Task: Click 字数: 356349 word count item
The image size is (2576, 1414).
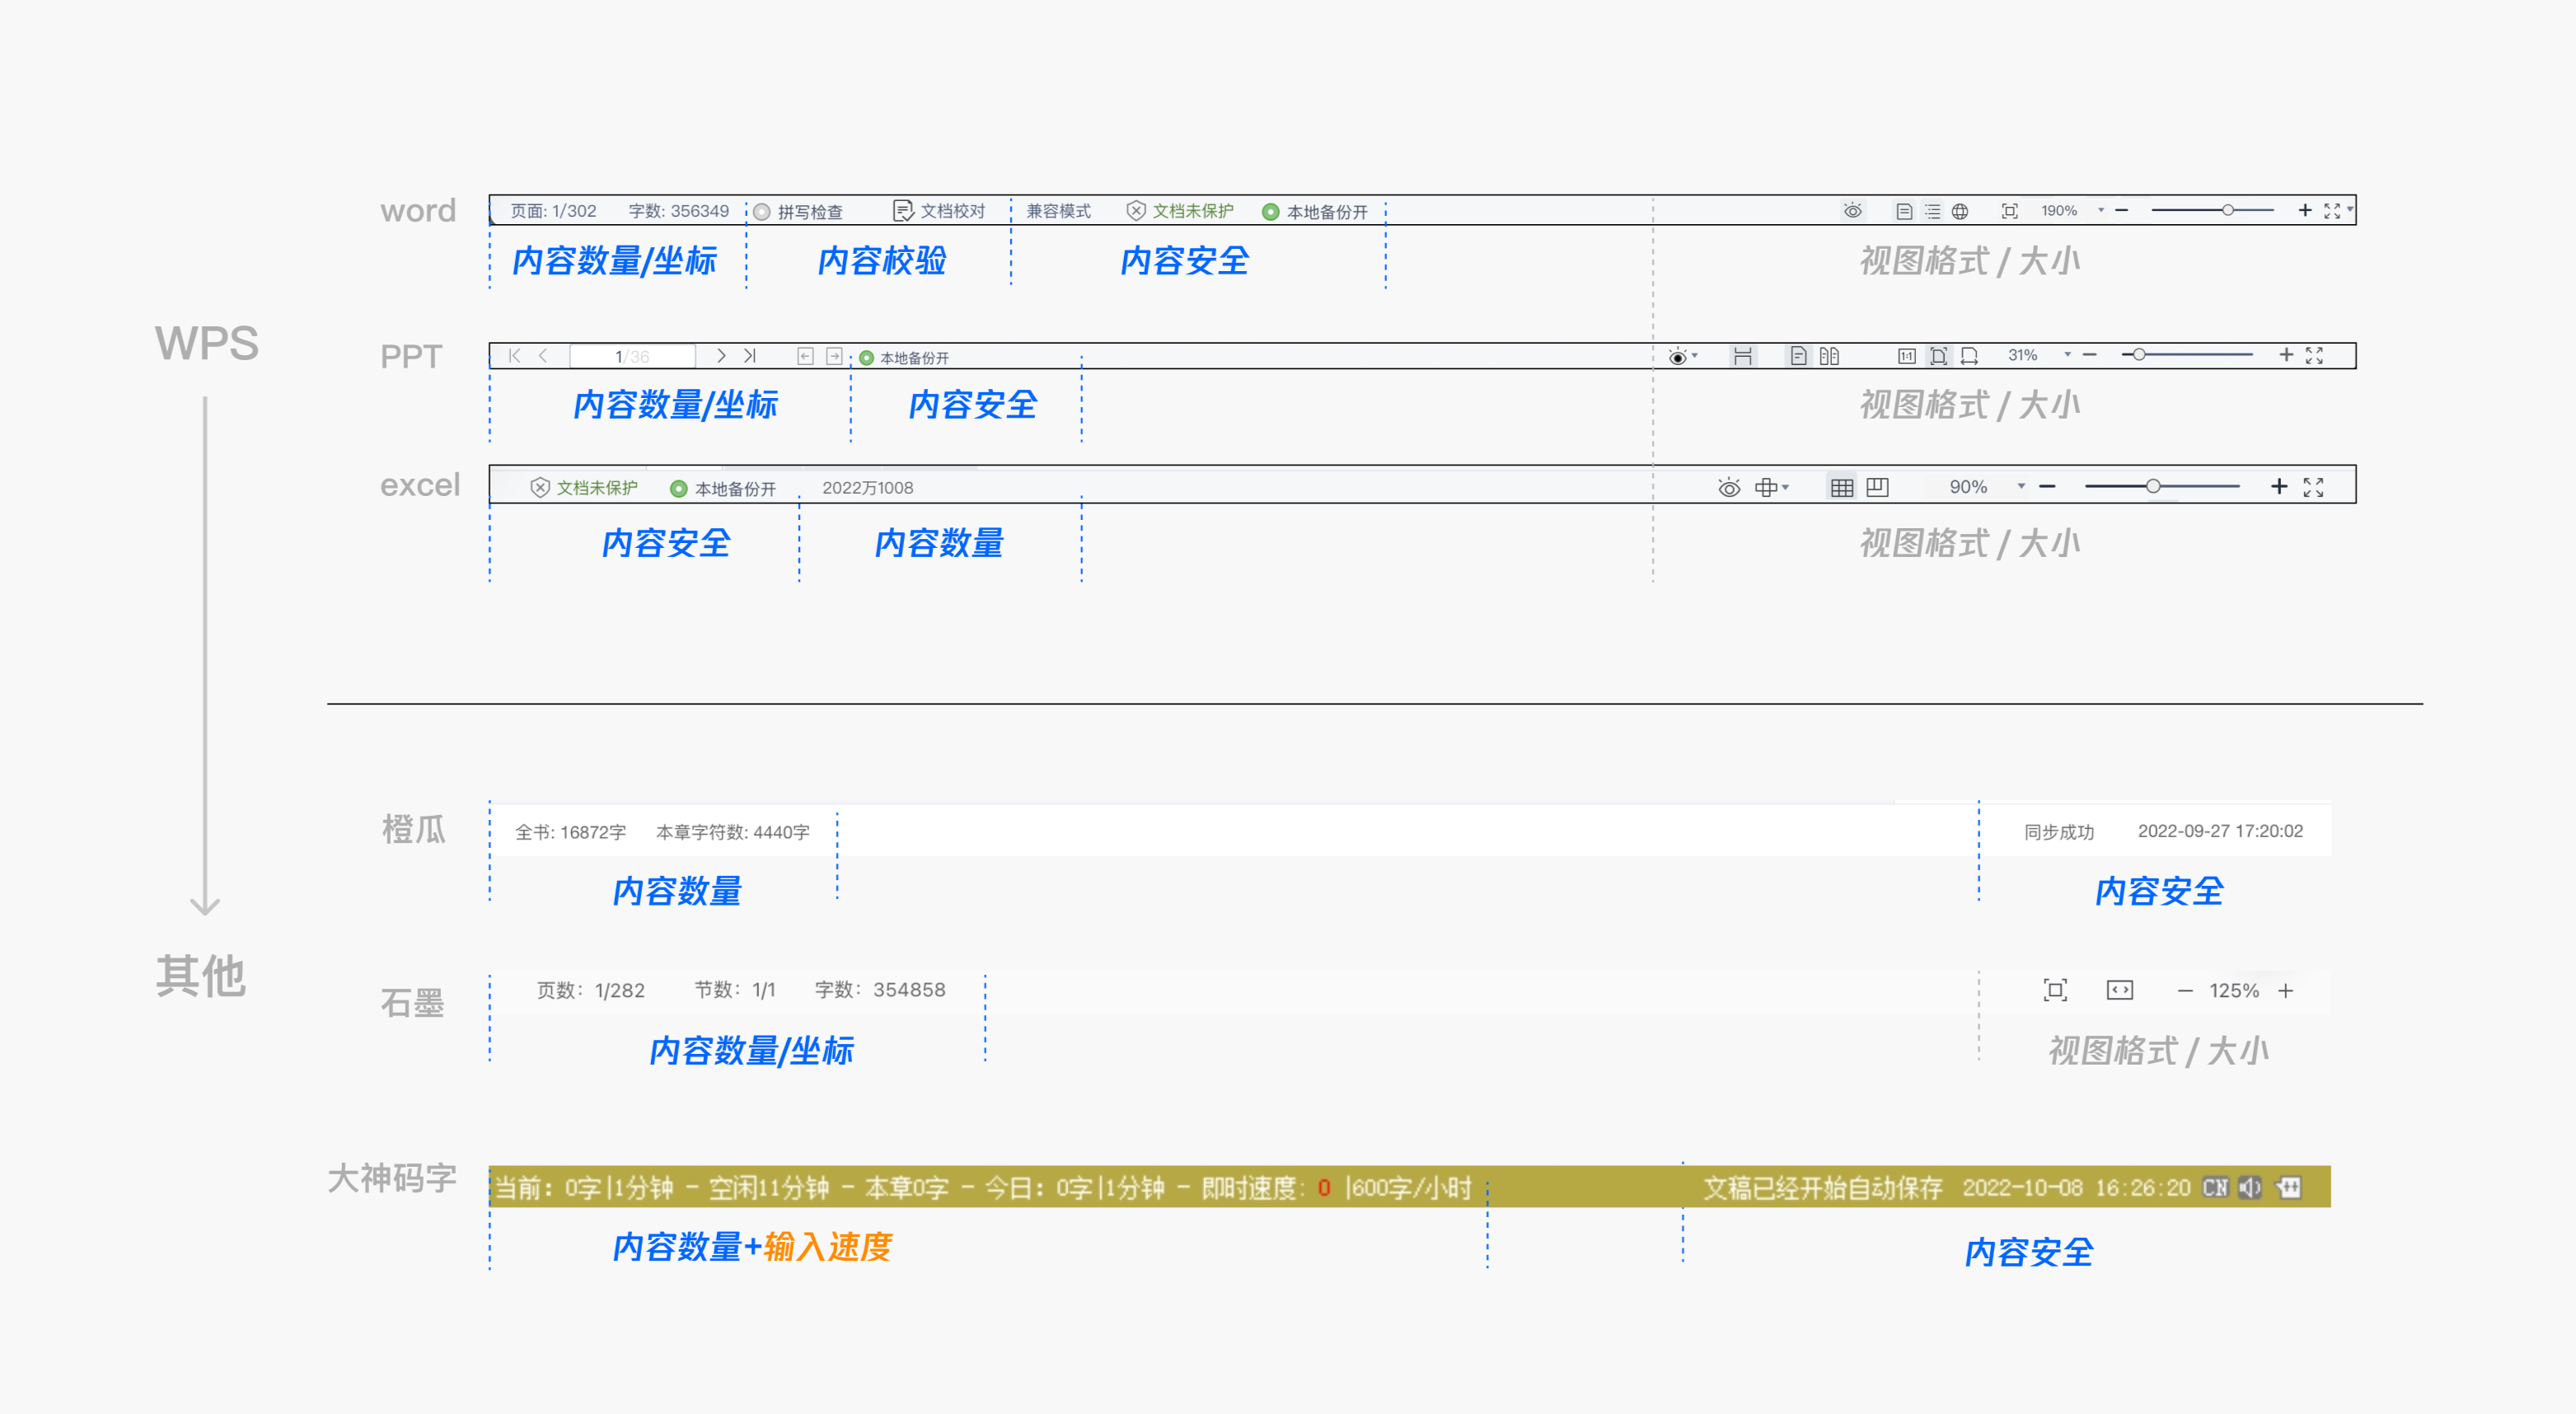Action: coord(678,211)
